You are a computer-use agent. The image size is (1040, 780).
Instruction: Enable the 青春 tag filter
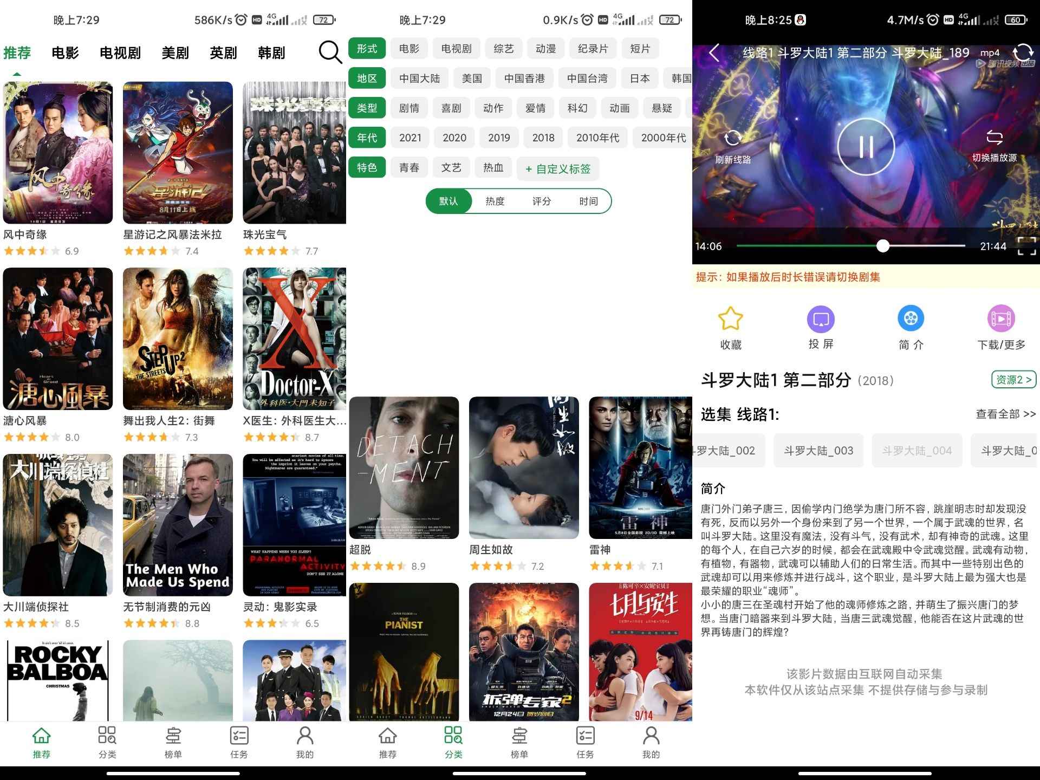[x=409, y=168]
